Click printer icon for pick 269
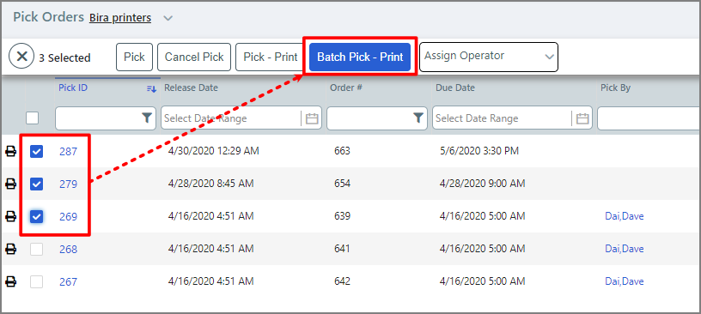Image resolution: width=701 pixels, height=314 pixels. [x=10, y=217]
